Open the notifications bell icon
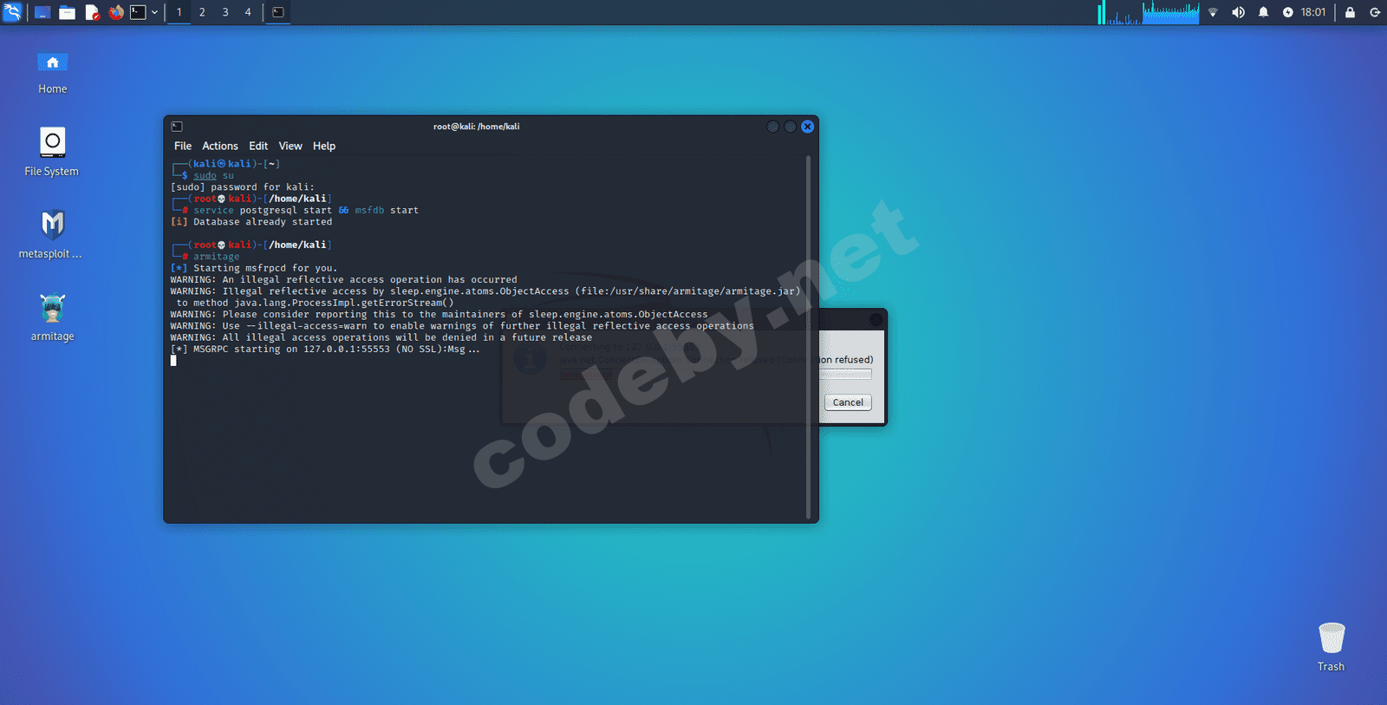 1263,12
